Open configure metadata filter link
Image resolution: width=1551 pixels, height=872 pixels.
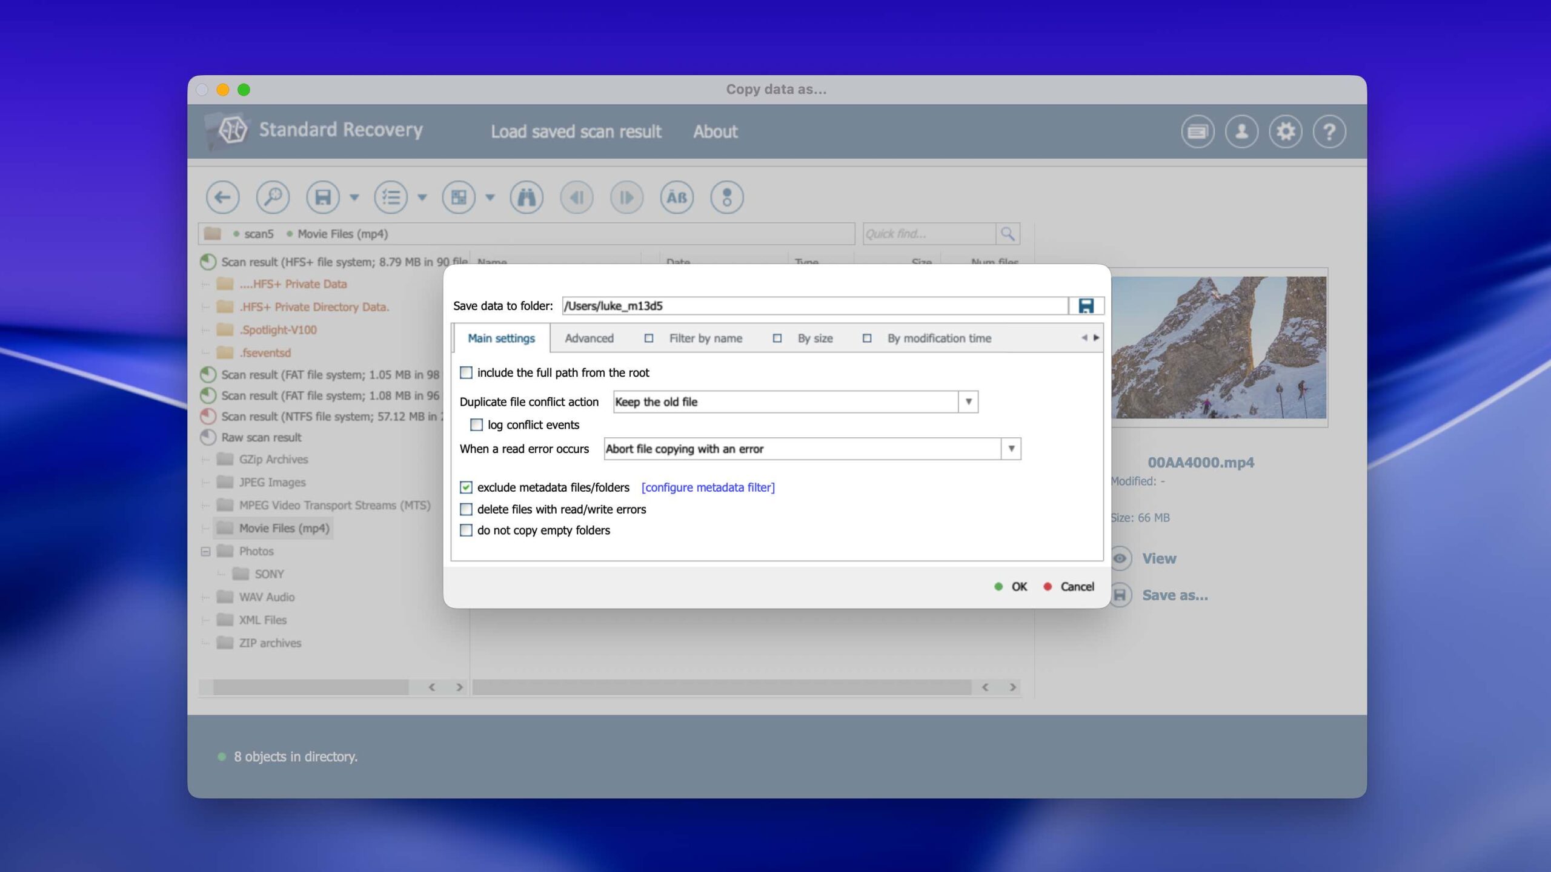point(708,487)
